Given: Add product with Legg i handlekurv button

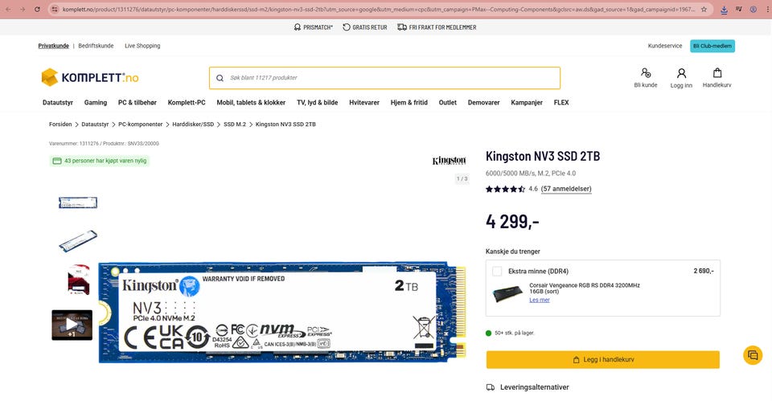Looking at the screenshot, I should [603, 360].
